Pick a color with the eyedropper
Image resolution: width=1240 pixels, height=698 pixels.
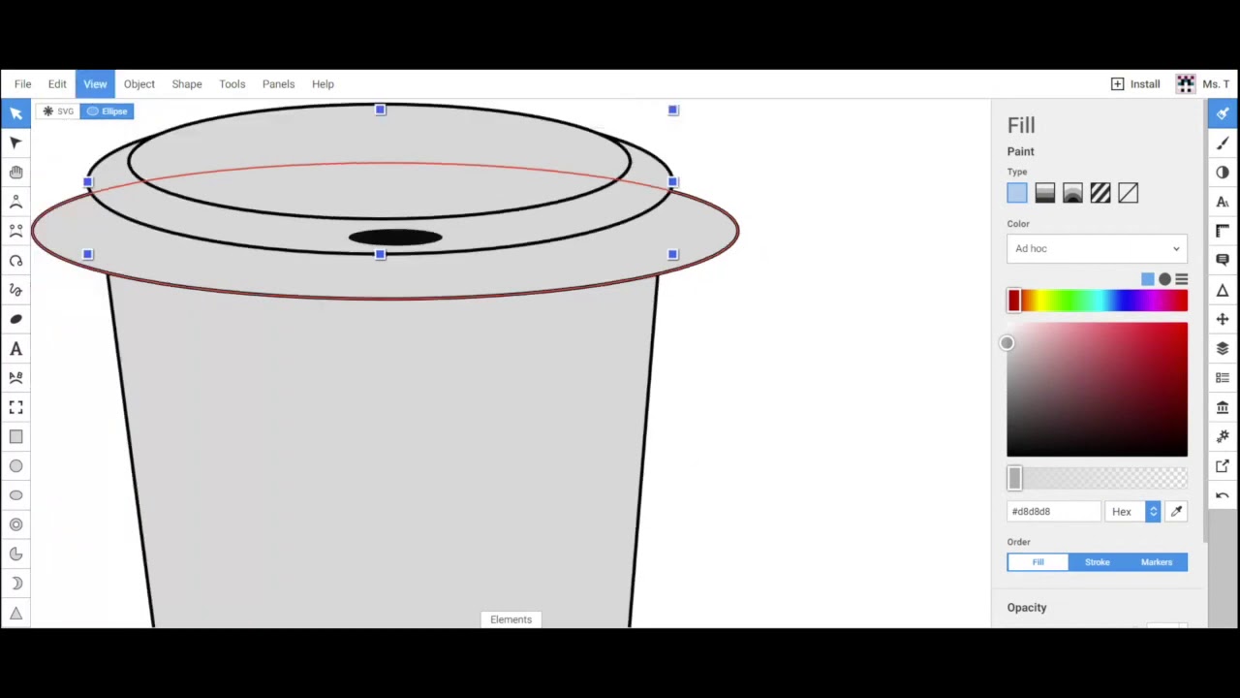pyautogui.click(x=1176, y=511)
